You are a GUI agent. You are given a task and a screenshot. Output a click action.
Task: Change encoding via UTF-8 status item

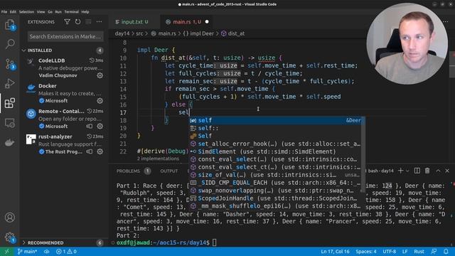[390, 251]
